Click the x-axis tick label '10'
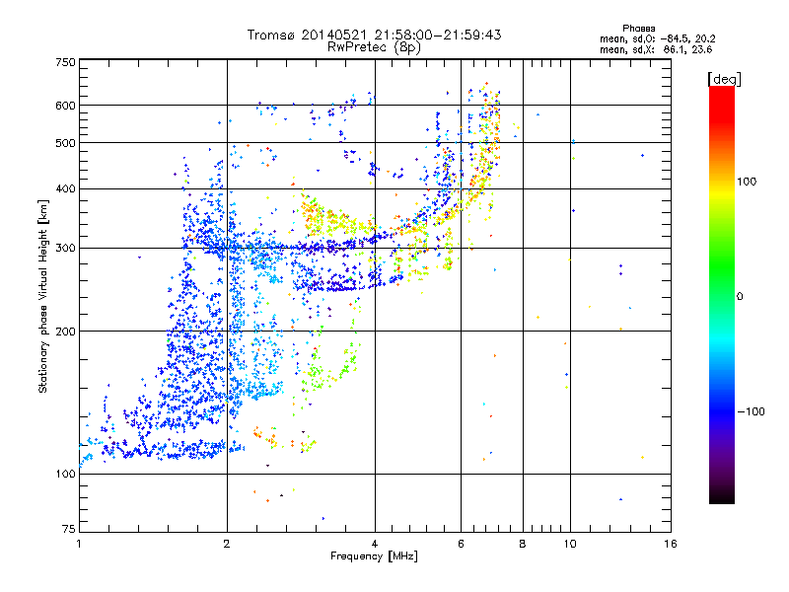Image resolution: width=789 pixels, height=592 pixels. pyautogui.click(x=570, y=544)
